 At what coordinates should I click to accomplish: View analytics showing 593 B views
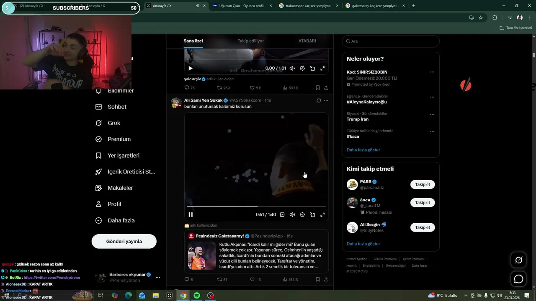(291, 88)
